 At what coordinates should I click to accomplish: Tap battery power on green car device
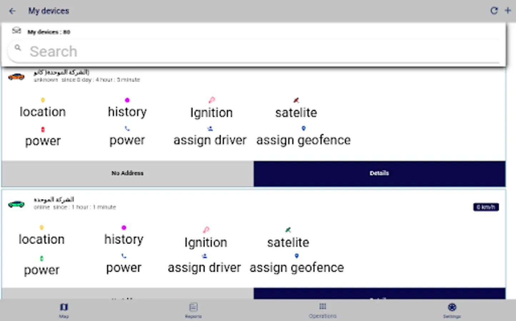click(x=41, y=266)
